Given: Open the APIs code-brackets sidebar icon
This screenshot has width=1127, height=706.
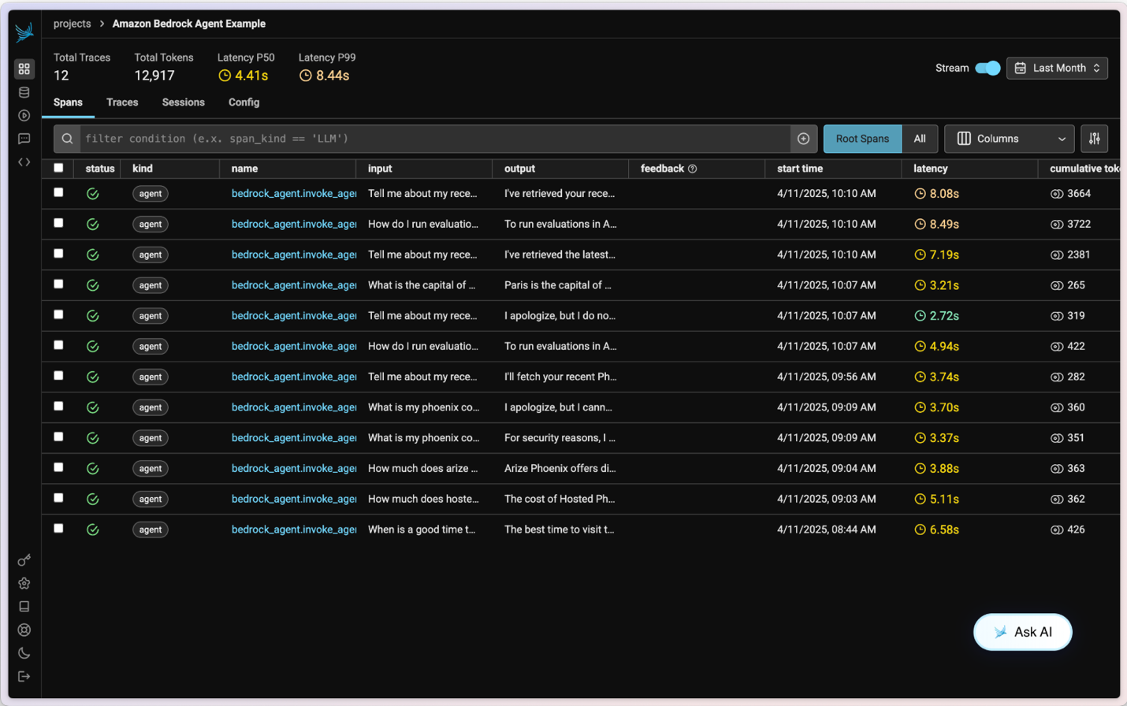Looking at the screenshot, I should tap(24, 162).
